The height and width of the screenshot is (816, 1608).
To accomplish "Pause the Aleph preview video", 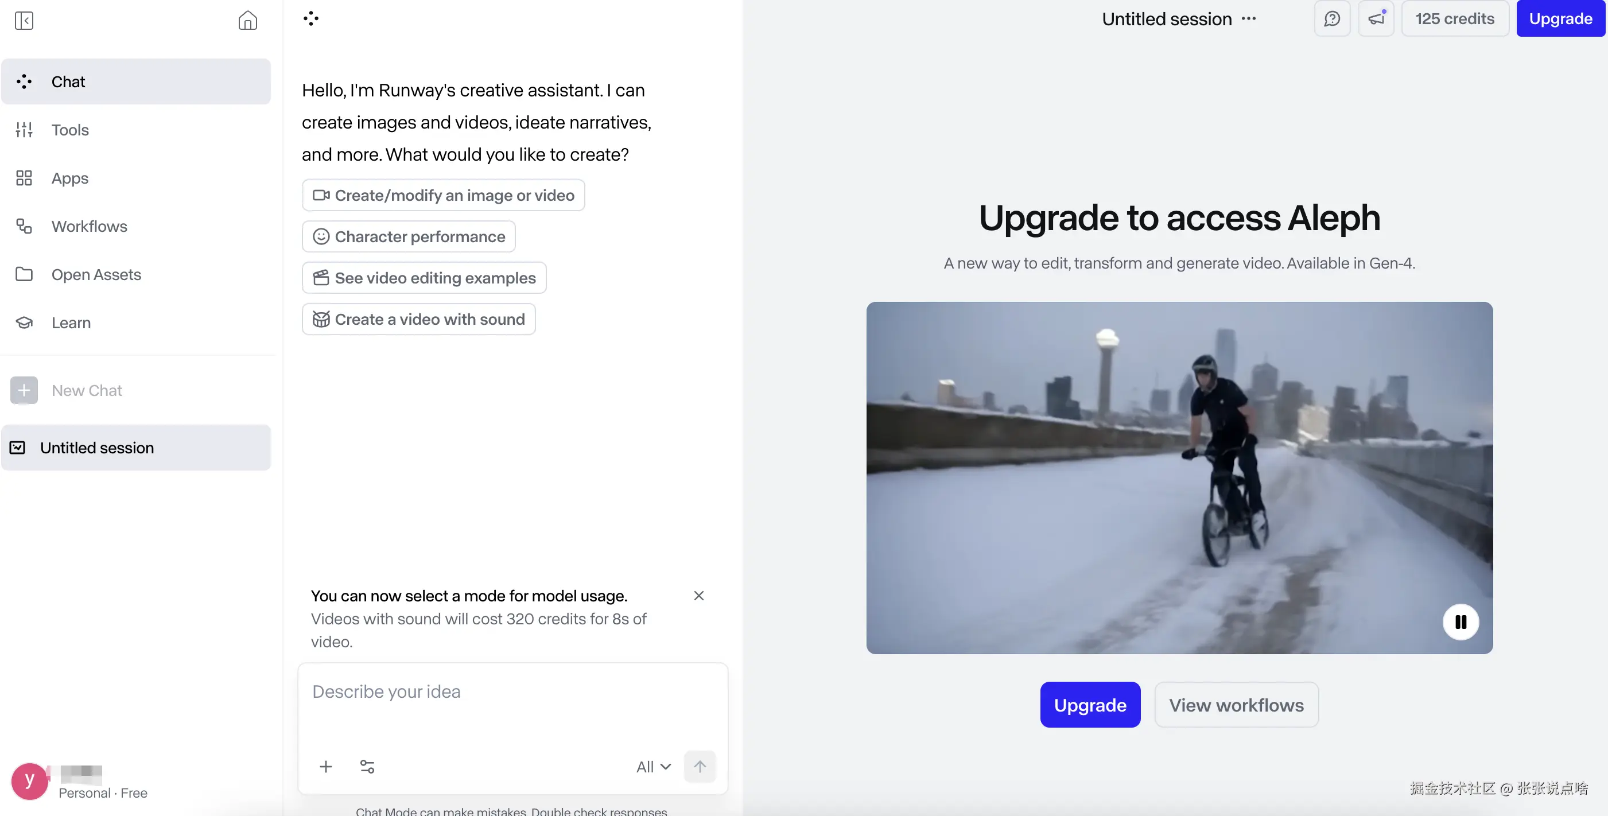I will [1460, 622].
